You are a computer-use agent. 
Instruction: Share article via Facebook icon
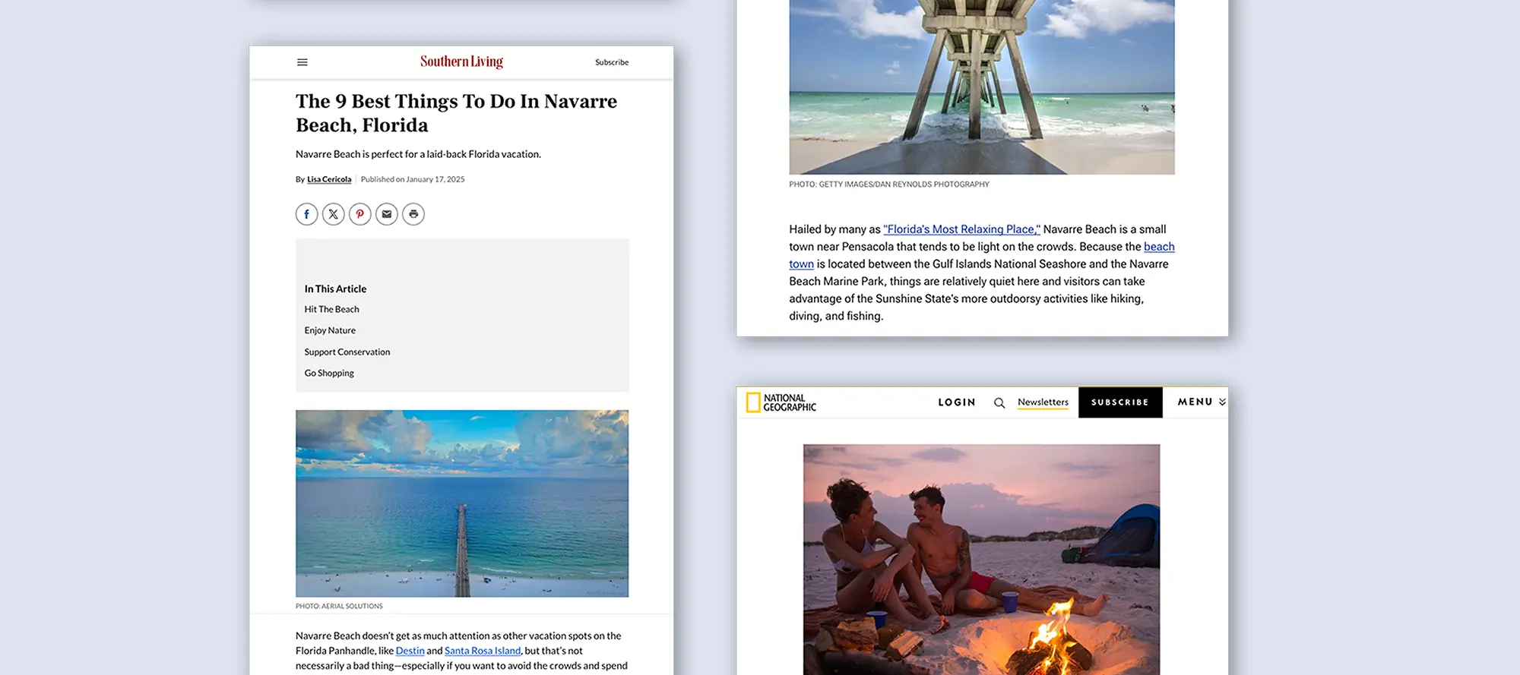[306, 214]
